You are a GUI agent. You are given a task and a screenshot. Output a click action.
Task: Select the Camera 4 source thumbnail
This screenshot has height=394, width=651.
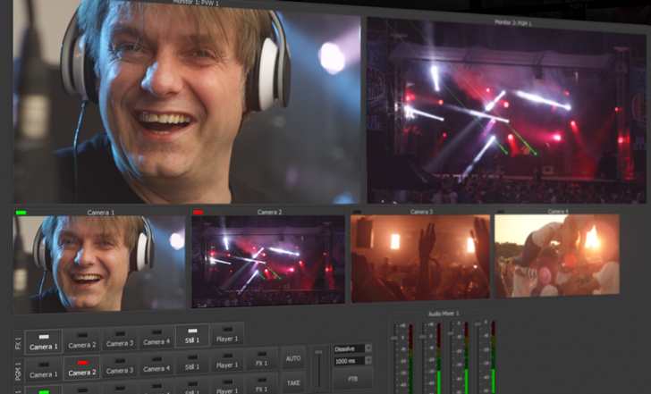point(557,255)
